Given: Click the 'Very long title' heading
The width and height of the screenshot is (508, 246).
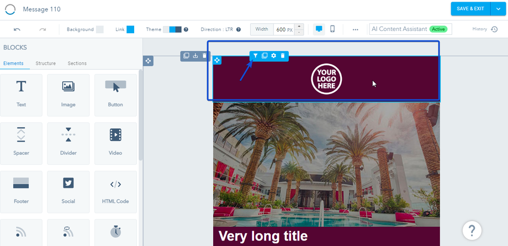Looking at the screenshot, I should click(x=263, y=236).
